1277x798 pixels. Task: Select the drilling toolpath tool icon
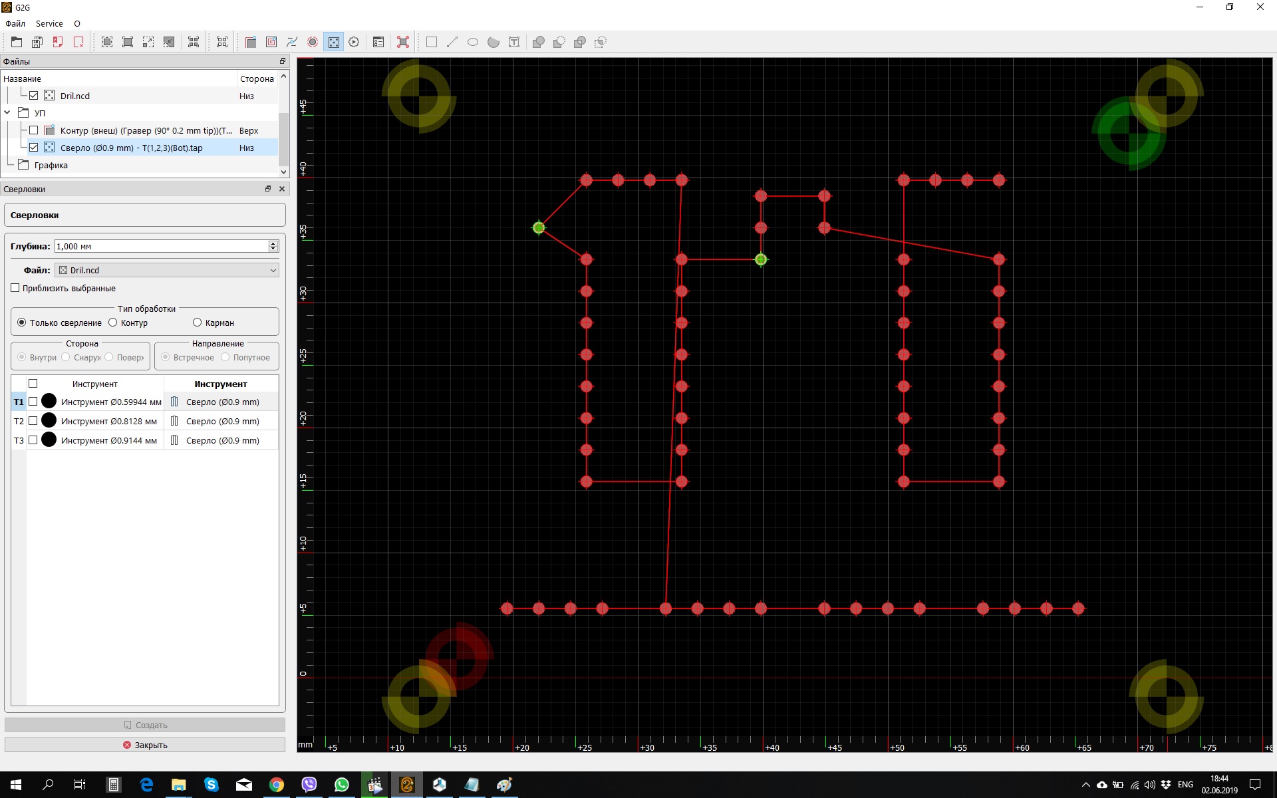(x=333, y=42)
